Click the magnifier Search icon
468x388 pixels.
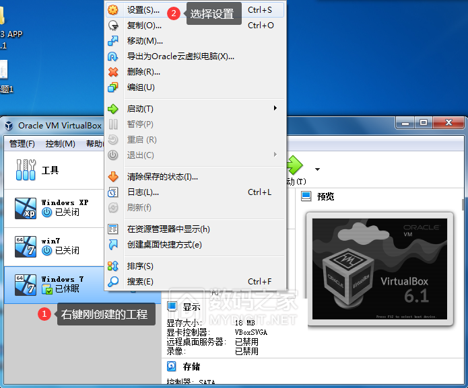click(x=113, y=282)
